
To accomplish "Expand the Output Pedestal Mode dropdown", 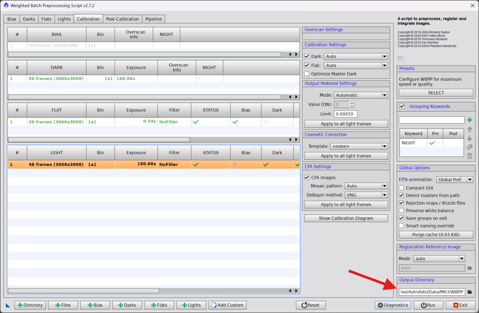I will pyautogui.click(x=361, y=95).
